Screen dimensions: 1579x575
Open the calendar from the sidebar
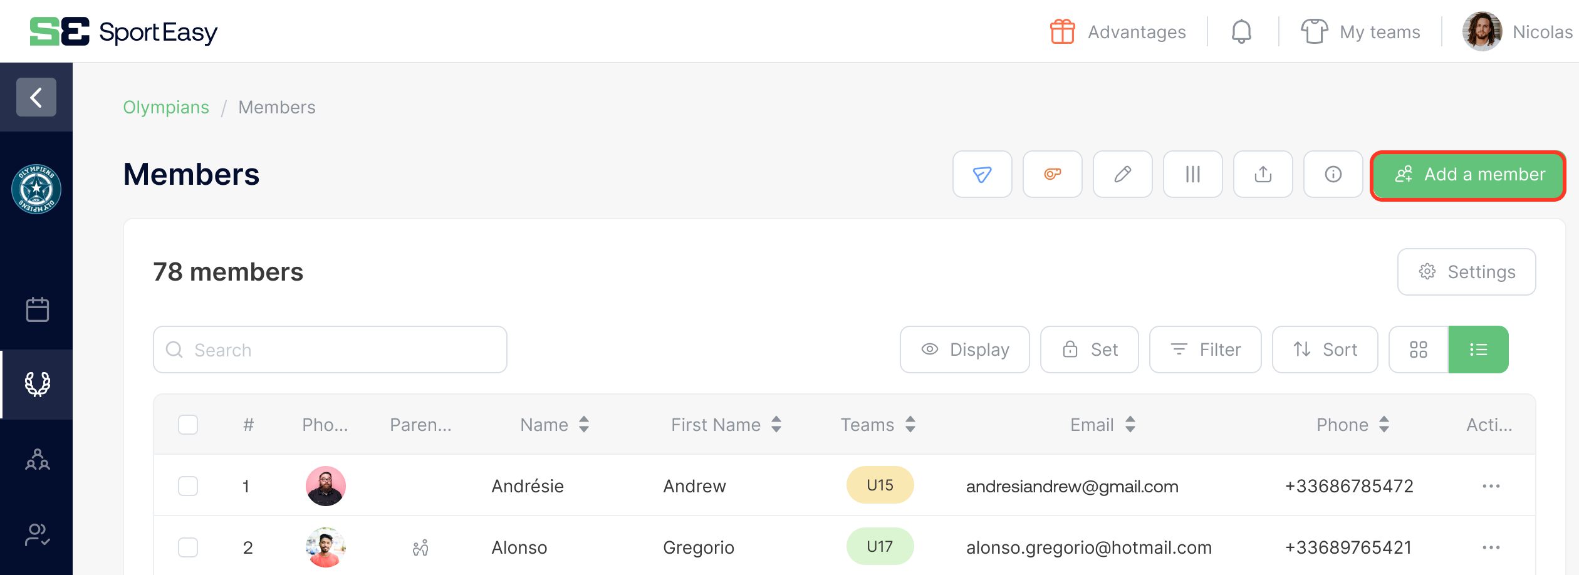(x=37, y=309)
